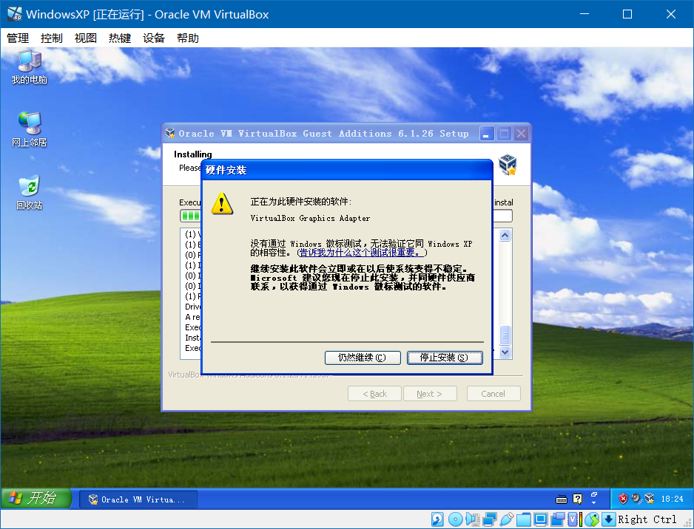Open the language bar options arrow
Screen dimensions: 694x529
click(594, 503)
